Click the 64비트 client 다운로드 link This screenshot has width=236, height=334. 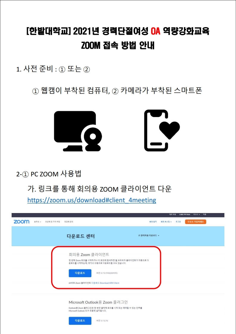[95, 283]
